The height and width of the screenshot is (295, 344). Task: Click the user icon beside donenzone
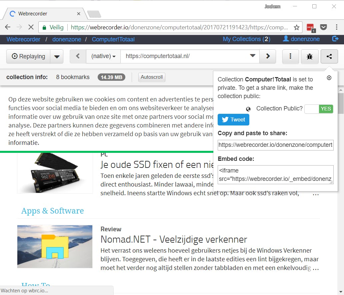pos(286,39)
